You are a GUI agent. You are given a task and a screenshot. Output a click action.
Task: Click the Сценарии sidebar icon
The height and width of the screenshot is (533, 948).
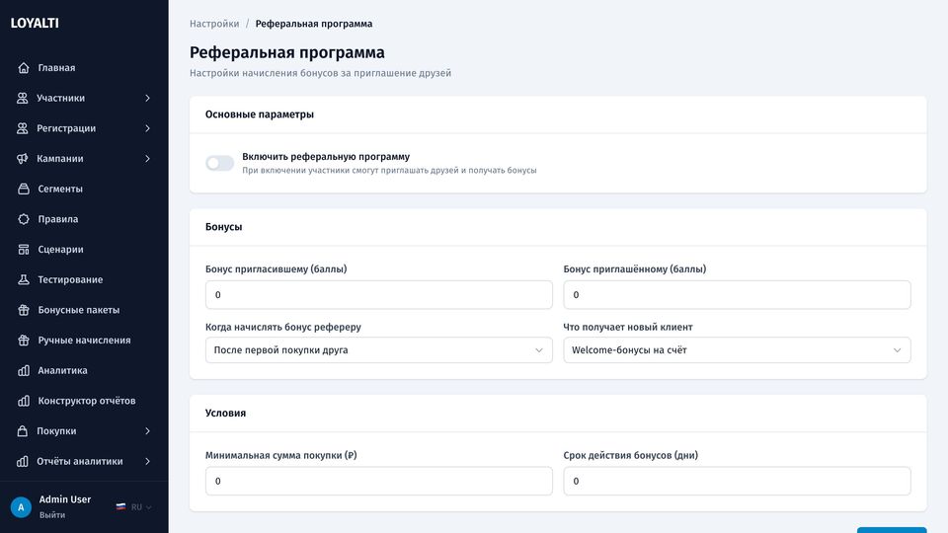tap(24, 249)
